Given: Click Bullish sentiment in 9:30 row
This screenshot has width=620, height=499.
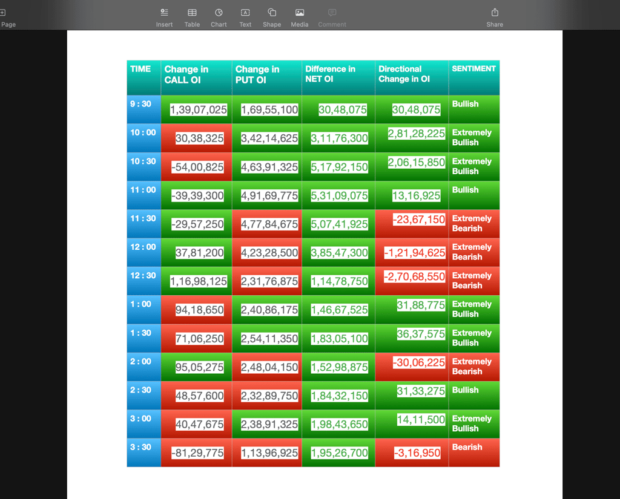Looking at the screenshot, I should tap(466, 104).
